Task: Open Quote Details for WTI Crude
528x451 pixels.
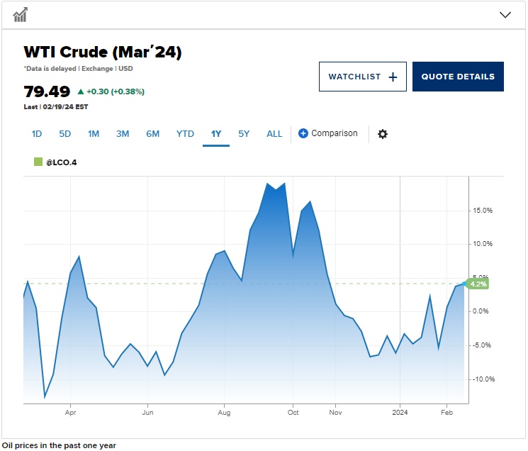Action: click(x=458, y=77)
